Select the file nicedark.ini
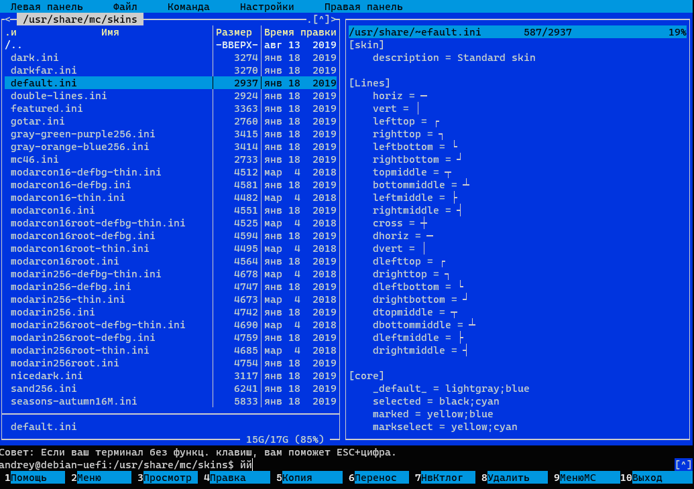The image size is (694, 489). tap(46, 376)
